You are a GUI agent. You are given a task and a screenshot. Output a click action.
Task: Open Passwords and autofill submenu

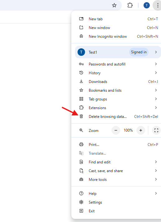coord(116,64)
